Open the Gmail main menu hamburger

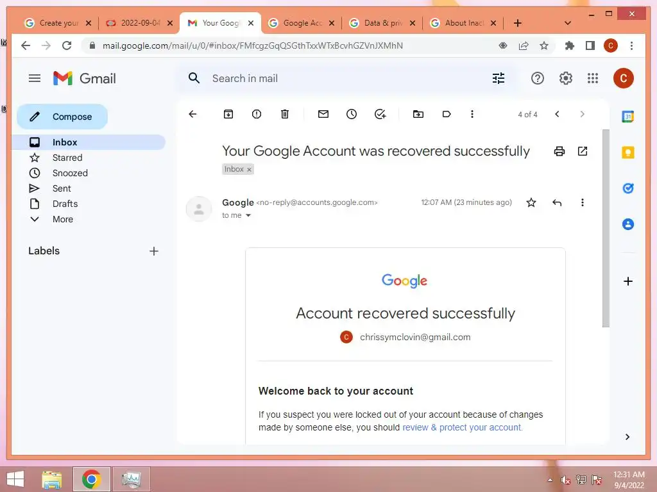(x=35, y=78)
